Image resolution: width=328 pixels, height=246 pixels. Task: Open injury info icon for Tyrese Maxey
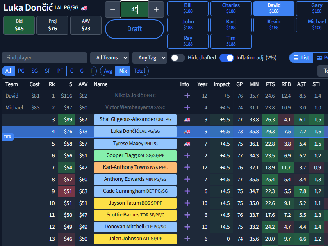point(187,144)
